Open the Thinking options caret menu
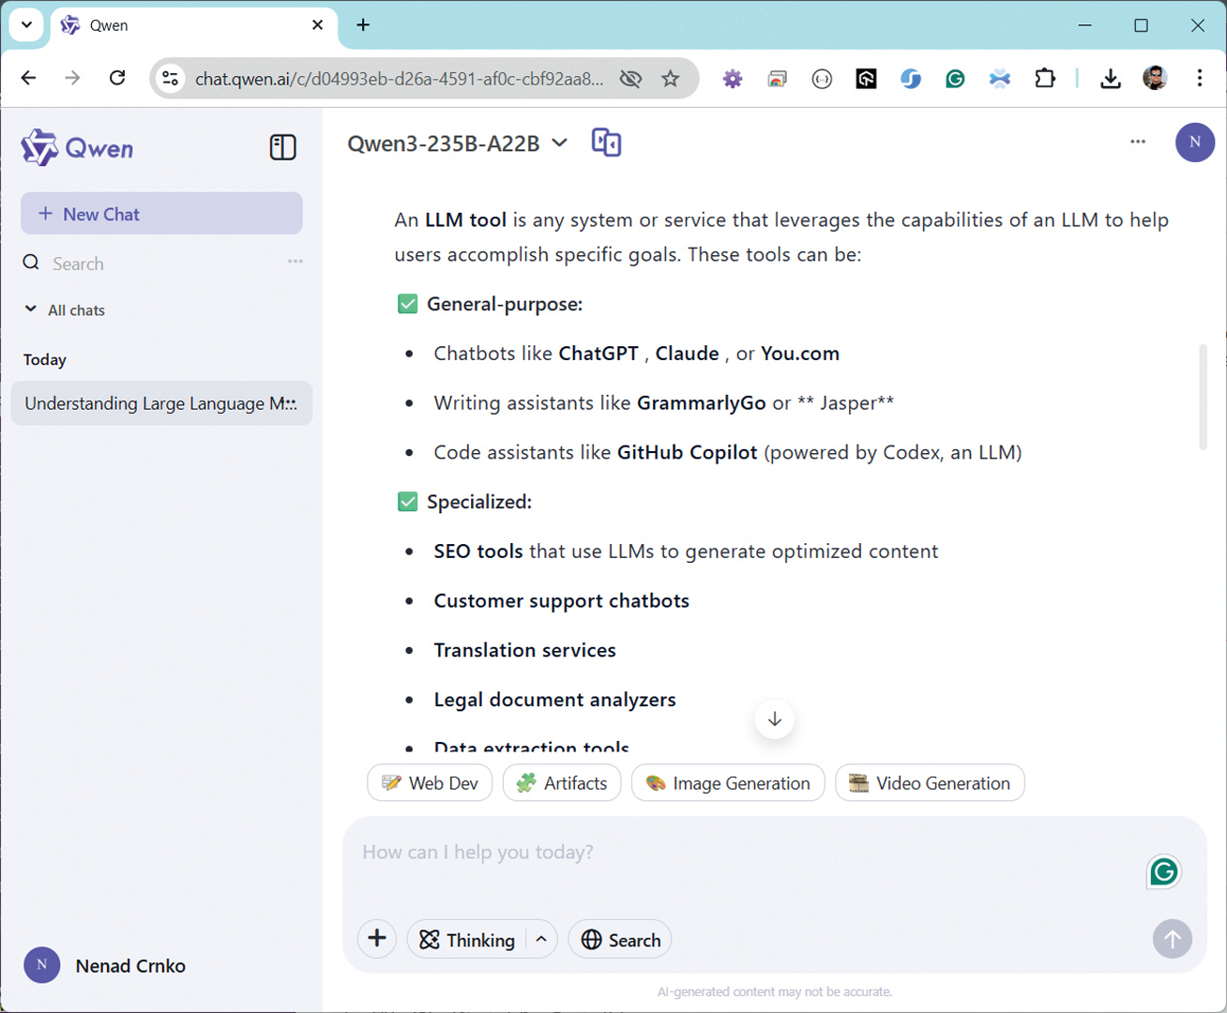Viewport: 1227px width, 1013px height. (541, 940)
